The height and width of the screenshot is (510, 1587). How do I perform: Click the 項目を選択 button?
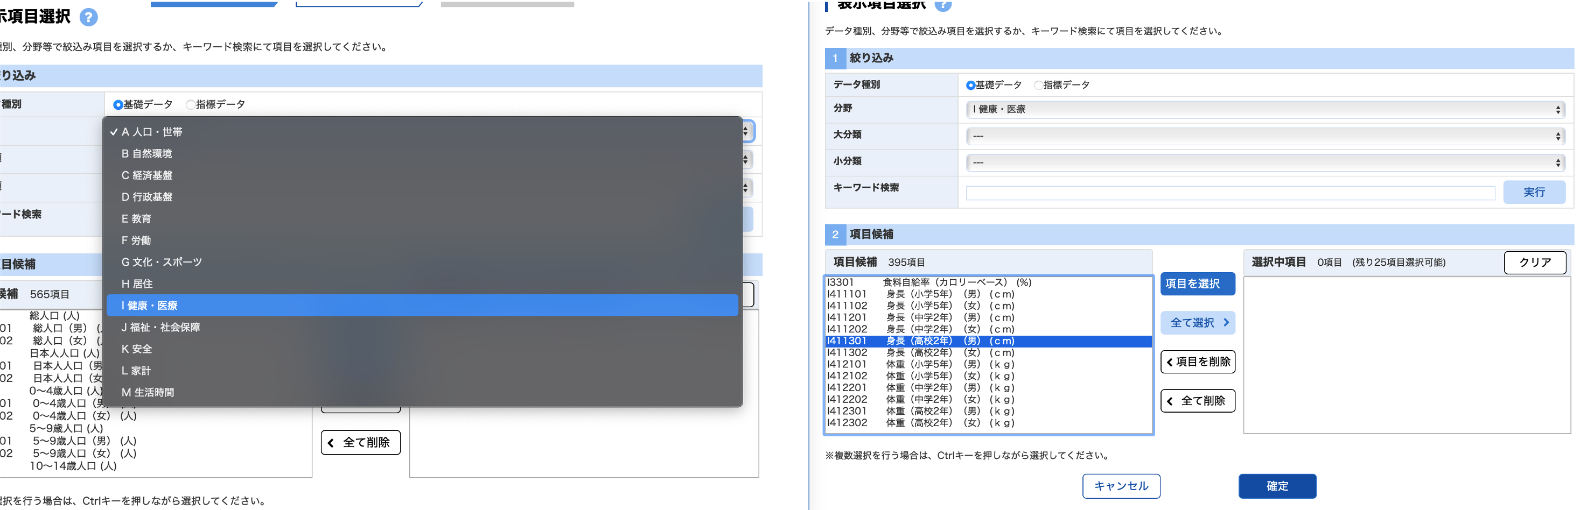(1197, 284)
